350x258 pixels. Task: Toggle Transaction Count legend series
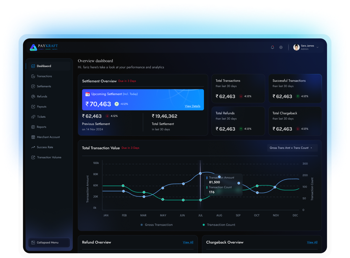tap(219, 225)
